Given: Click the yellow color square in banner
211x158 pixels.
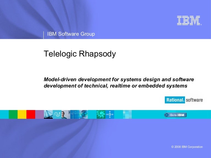Looking at the screenshot, I should tap(22, 114).
